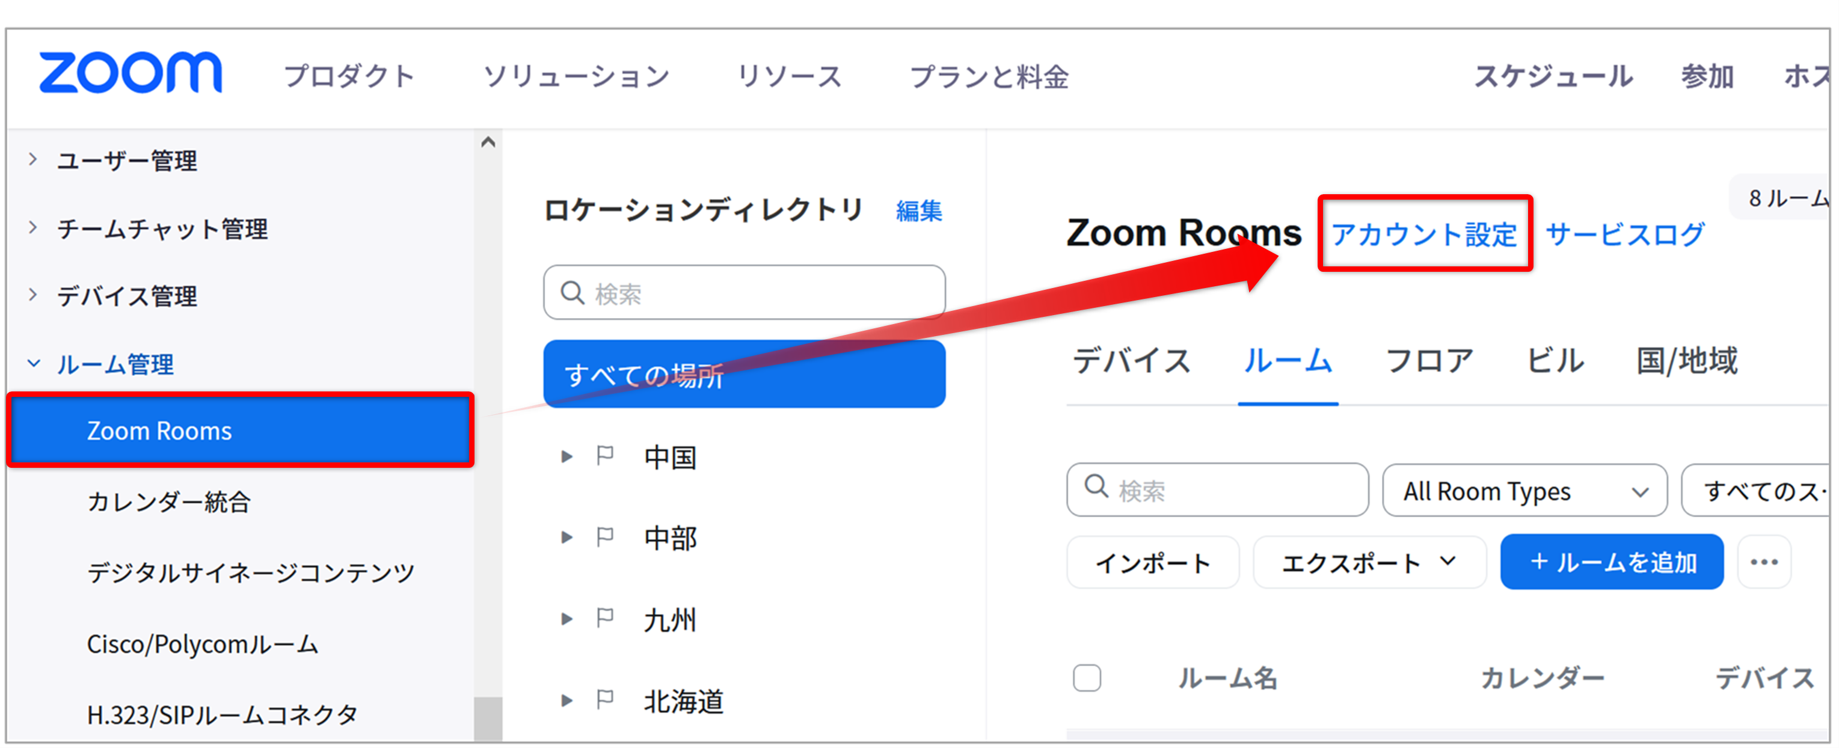Viewport: 1839px width, 748px height.
Task: Open the エクスポート dropdown button
Action: [x=1369, y=562]
